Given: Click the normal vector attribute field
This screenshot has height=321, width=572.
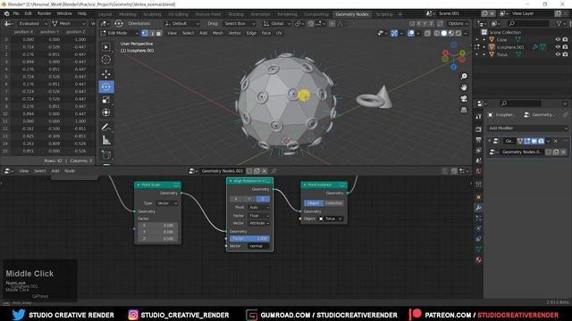Looking at the screenshot, I should point(259,246).
